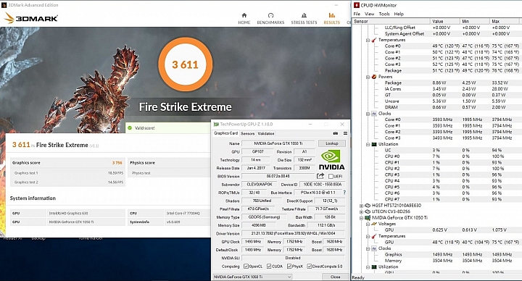Click the Bus Interface question mark icon
522x281 pixels.
pyautogui.click(x=344, y=193)
